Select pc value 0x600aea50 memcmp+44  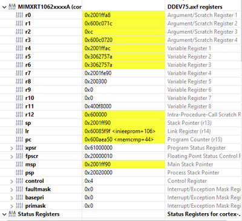coord(119,139)
